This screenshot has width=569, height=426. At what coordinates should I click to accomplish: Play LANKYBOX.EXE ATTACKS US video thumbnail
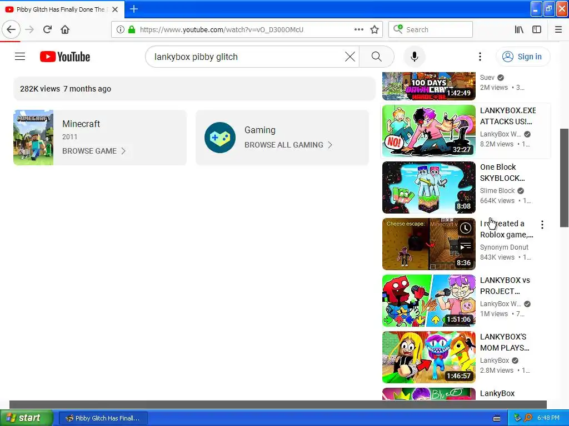click(x=428, y=131)
